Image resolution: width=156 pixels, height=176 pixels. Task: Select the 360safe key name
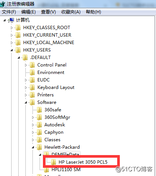(x=53, y=110)
